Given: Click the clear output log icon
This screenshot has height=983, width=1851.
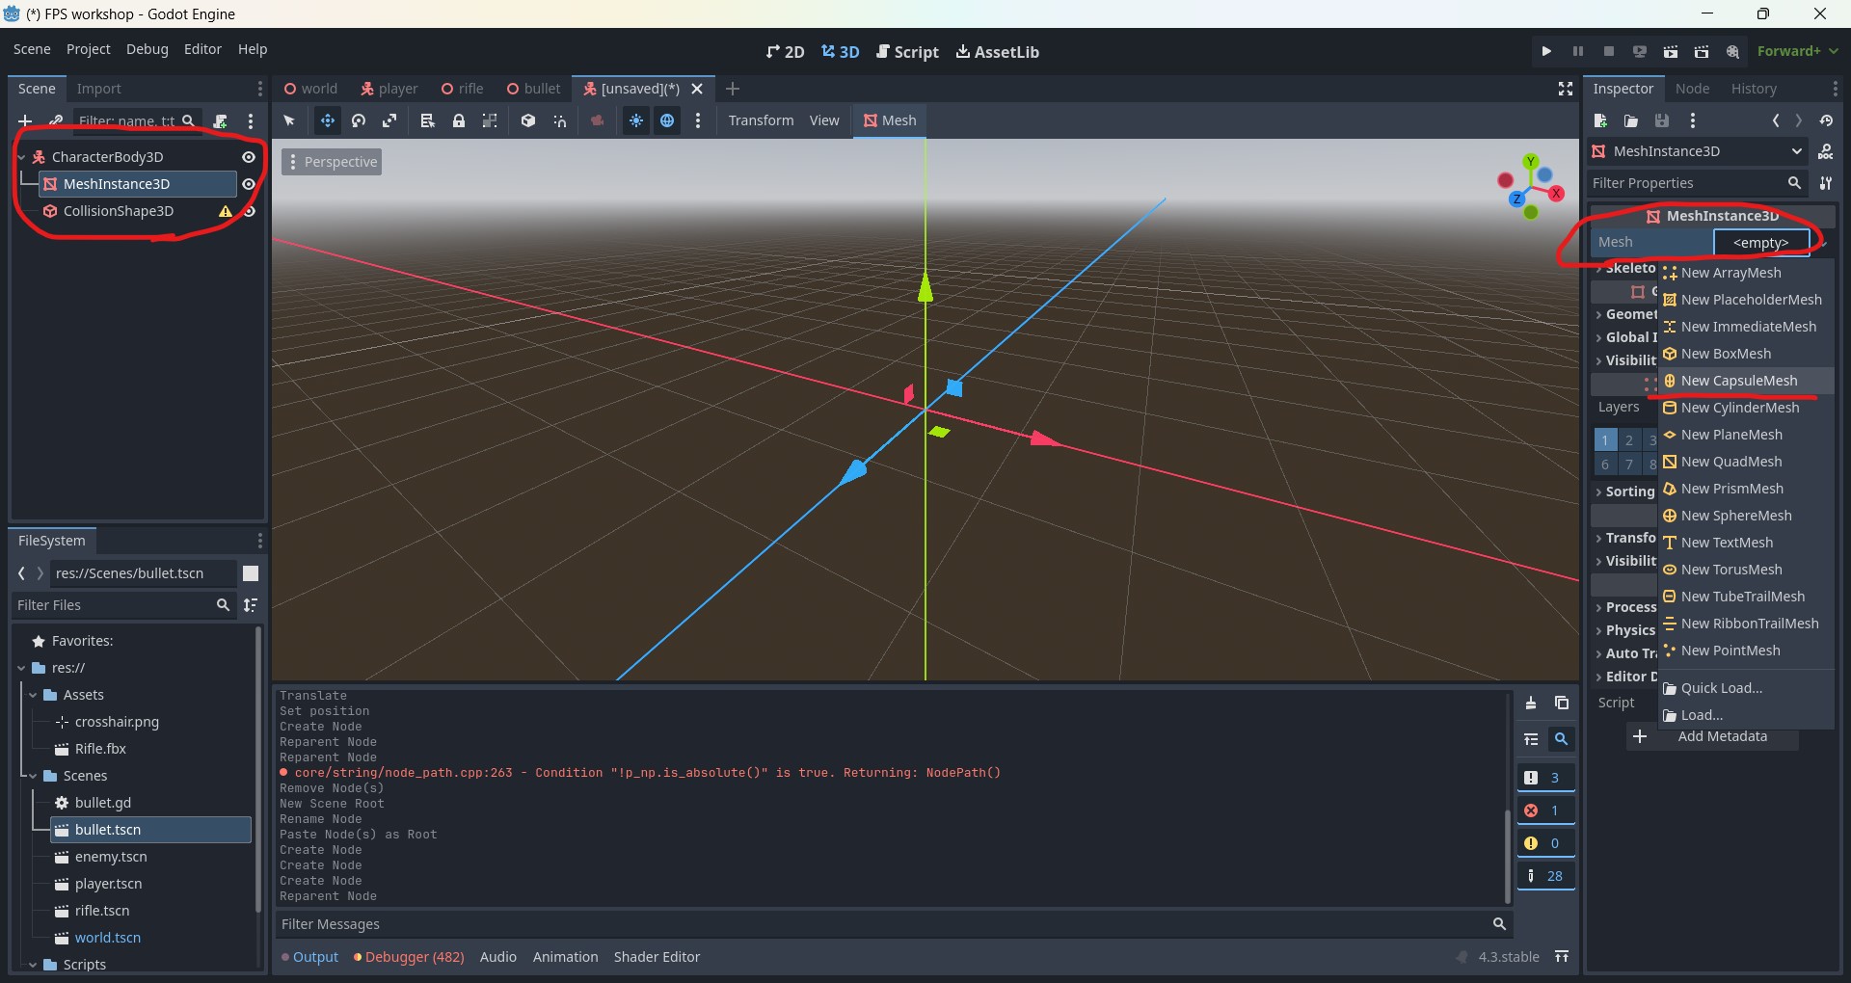Looking at the screenshot, I should click(1531, 704).
